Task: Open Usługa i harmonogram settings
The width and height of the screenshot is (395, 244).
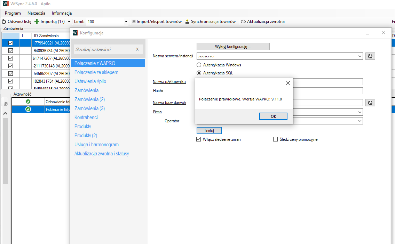Action: 96,145
